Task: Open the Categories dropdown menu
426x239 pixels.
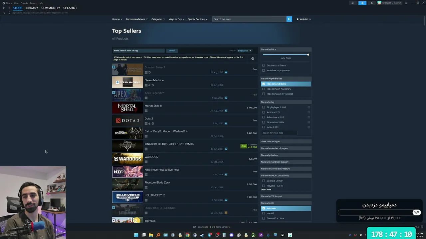Action: coord(158,19)
